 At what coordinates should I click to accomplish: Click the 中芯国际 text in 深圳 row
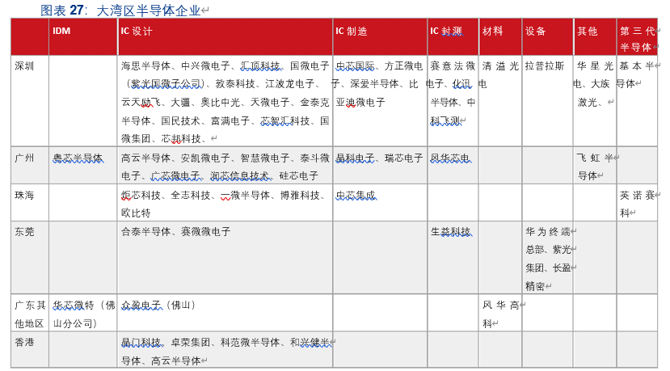(x=355, y=65)
